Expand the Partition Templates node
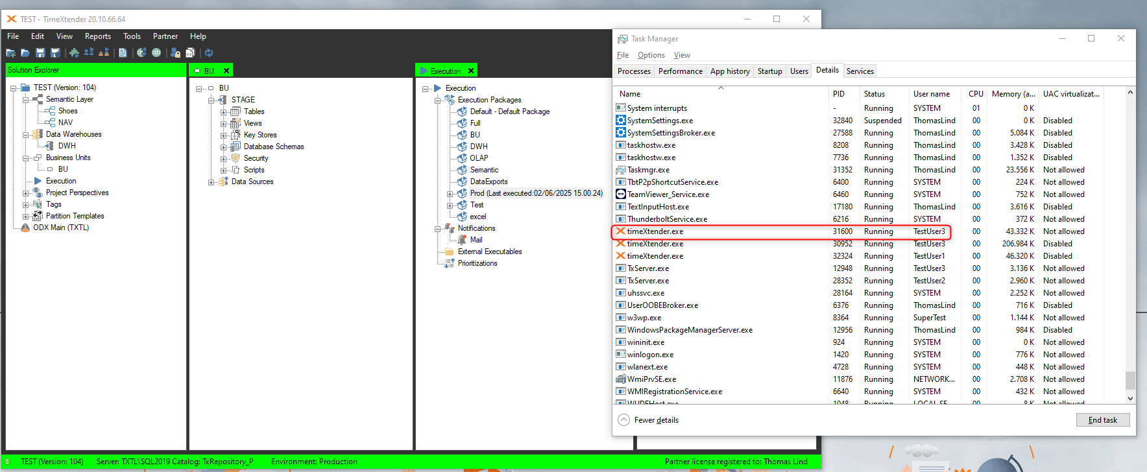This screenshot has height=472, width=1147. click(26, 216)
